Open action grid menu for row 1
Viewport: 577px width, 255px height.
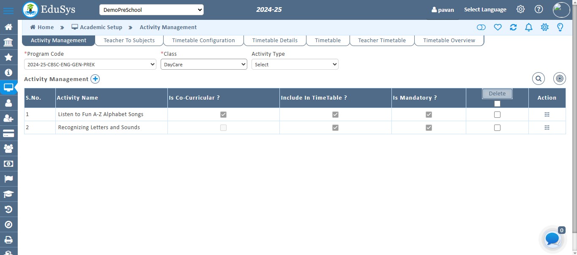tap(547, 114)
